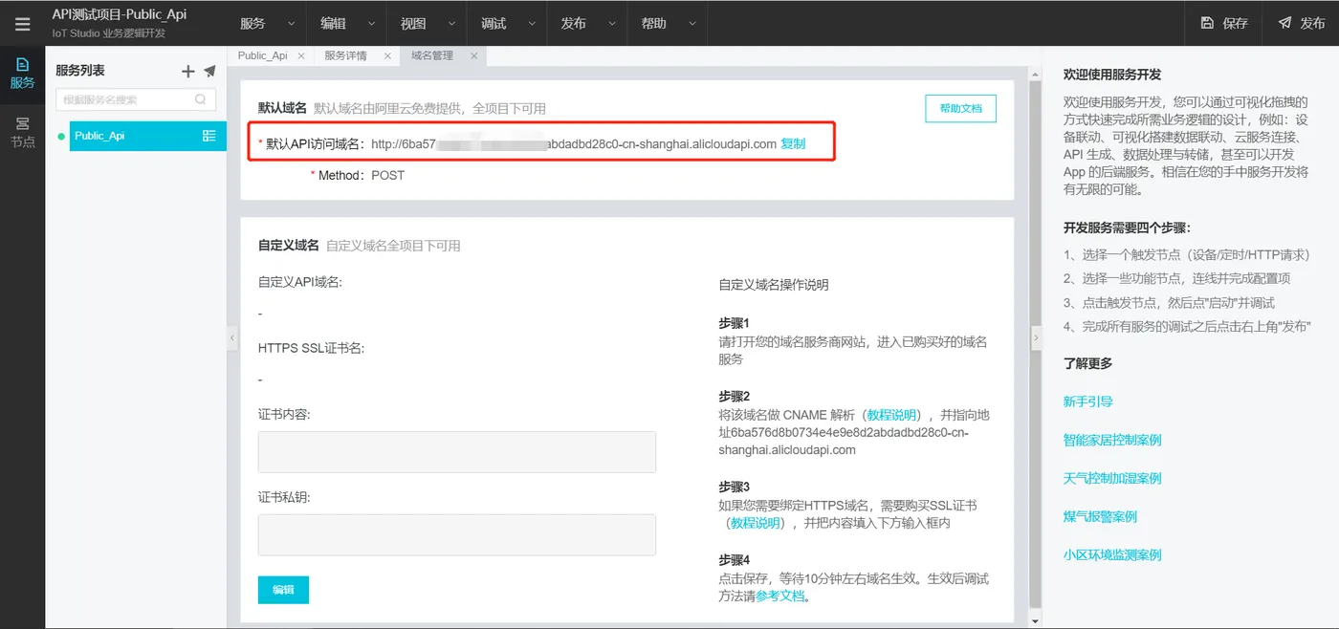The image size is (1339, 629).
Task: Open the 小区环境监测案例 link
Action: click(x=1112, y=554)
